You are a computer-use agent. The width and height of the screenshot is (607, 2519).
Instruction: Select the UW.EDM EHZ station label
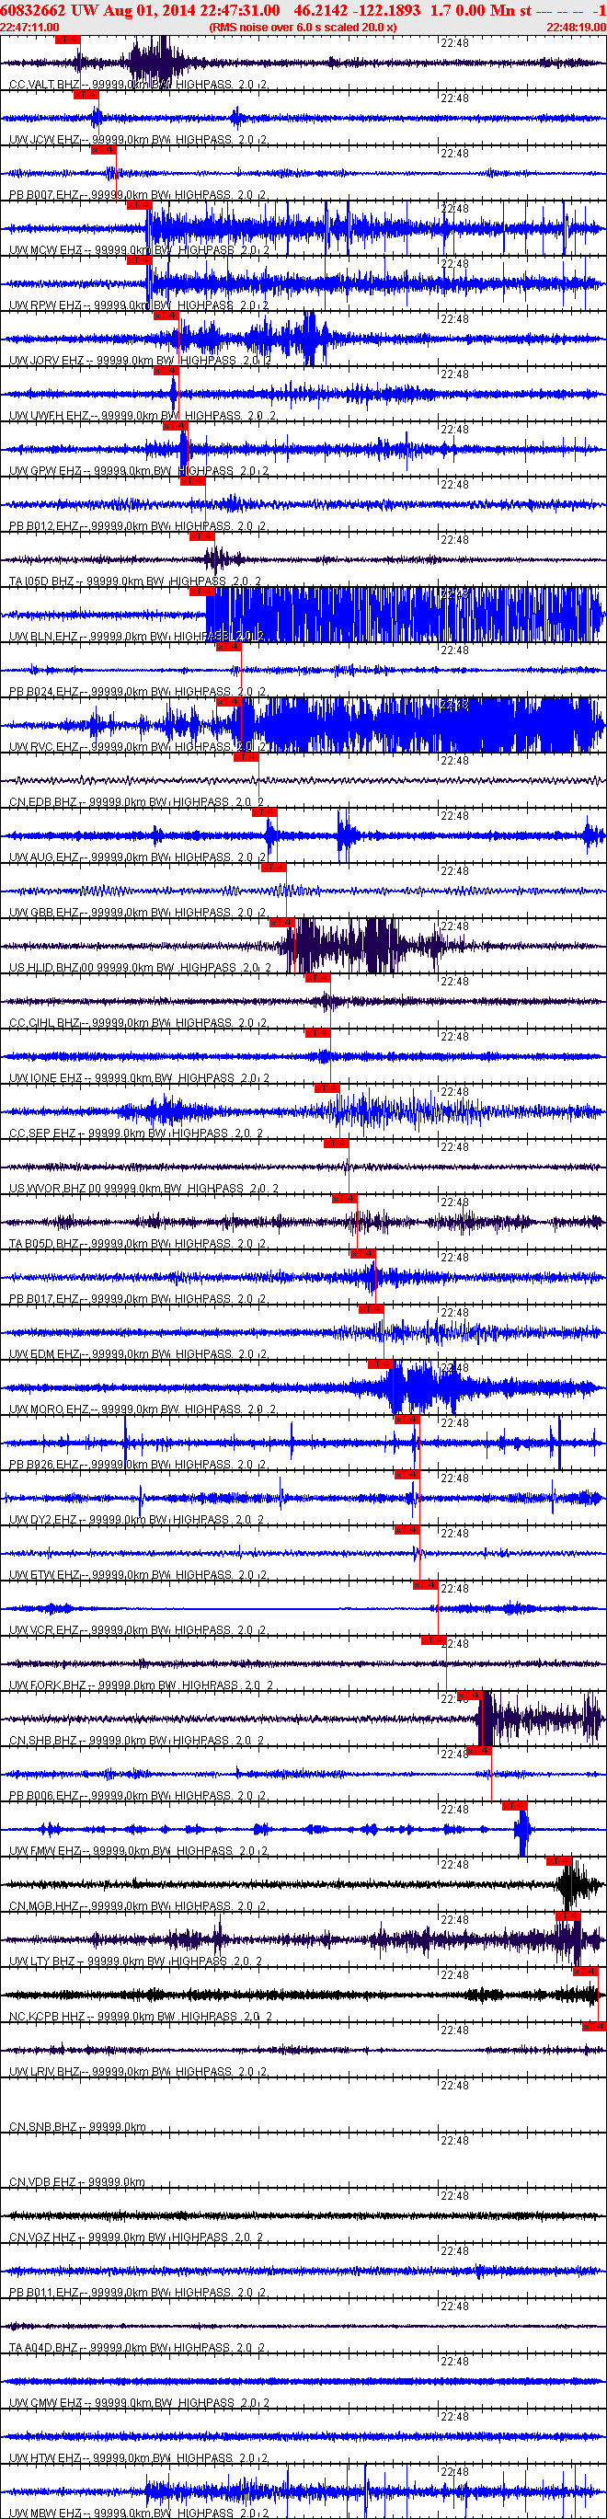(x=138, y=1354)
